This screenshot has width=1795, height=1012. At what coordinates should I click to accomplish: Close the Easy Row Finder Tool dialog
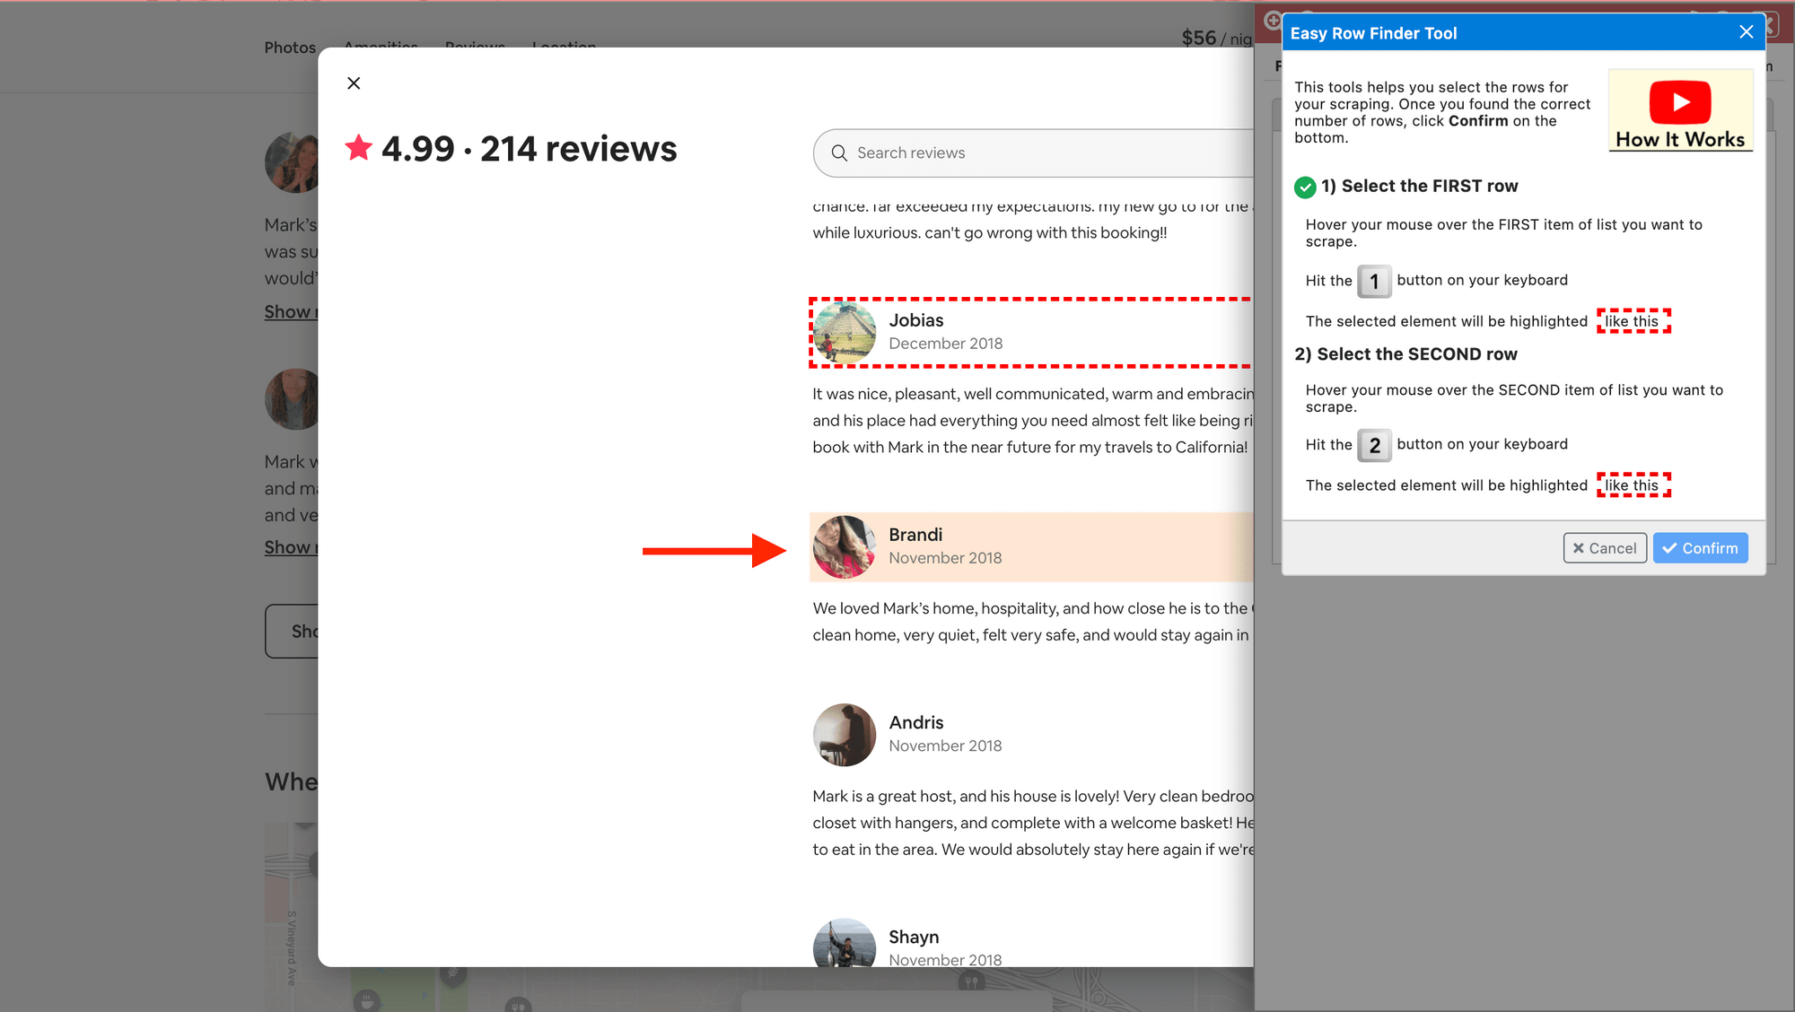(x=1747, y=32)
